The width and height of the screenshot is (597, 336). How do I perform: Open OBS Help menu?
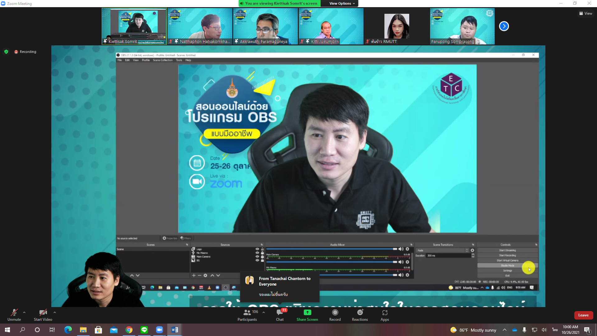tap(188, 60)
